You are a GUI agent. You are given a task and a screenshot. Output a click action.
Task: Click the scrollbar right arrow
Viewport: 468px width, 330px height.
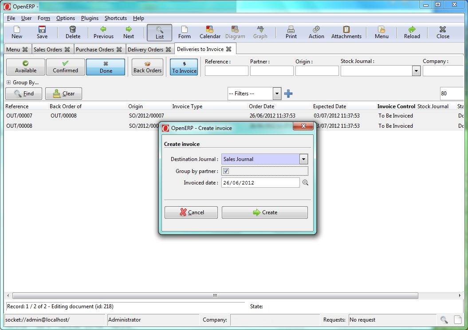[x=460, y=296]
